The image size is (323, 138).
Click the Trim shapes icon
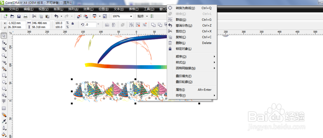coord(160,25)
